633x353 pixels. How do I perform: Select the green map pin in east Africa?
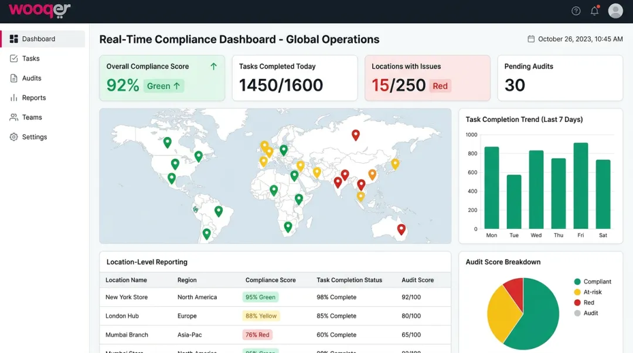[x=299, y=199]
